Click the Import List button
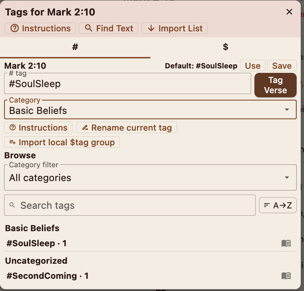 175,28
